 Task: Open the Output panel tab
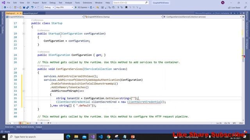pyautogui.click(x=39, y=127)
